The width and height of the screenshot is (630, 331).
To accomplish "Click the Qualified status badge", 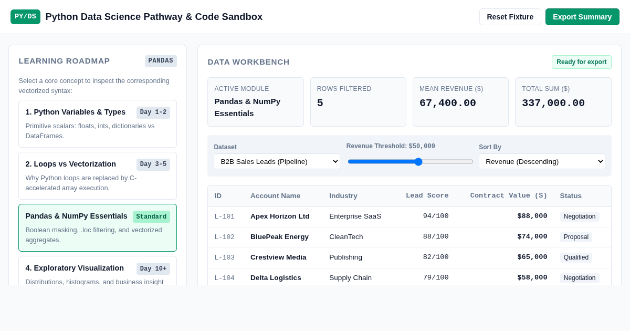I will (x=576, y=257).
